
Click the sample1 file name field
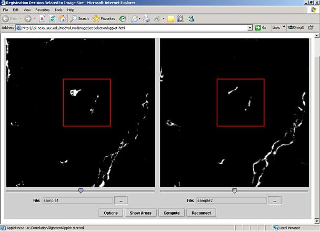pos(77,200)
